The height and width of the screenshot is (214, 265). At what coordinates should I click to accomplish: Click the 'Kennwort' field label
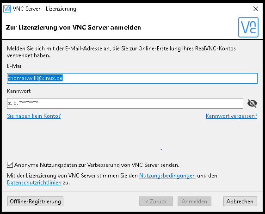point(19,91)
